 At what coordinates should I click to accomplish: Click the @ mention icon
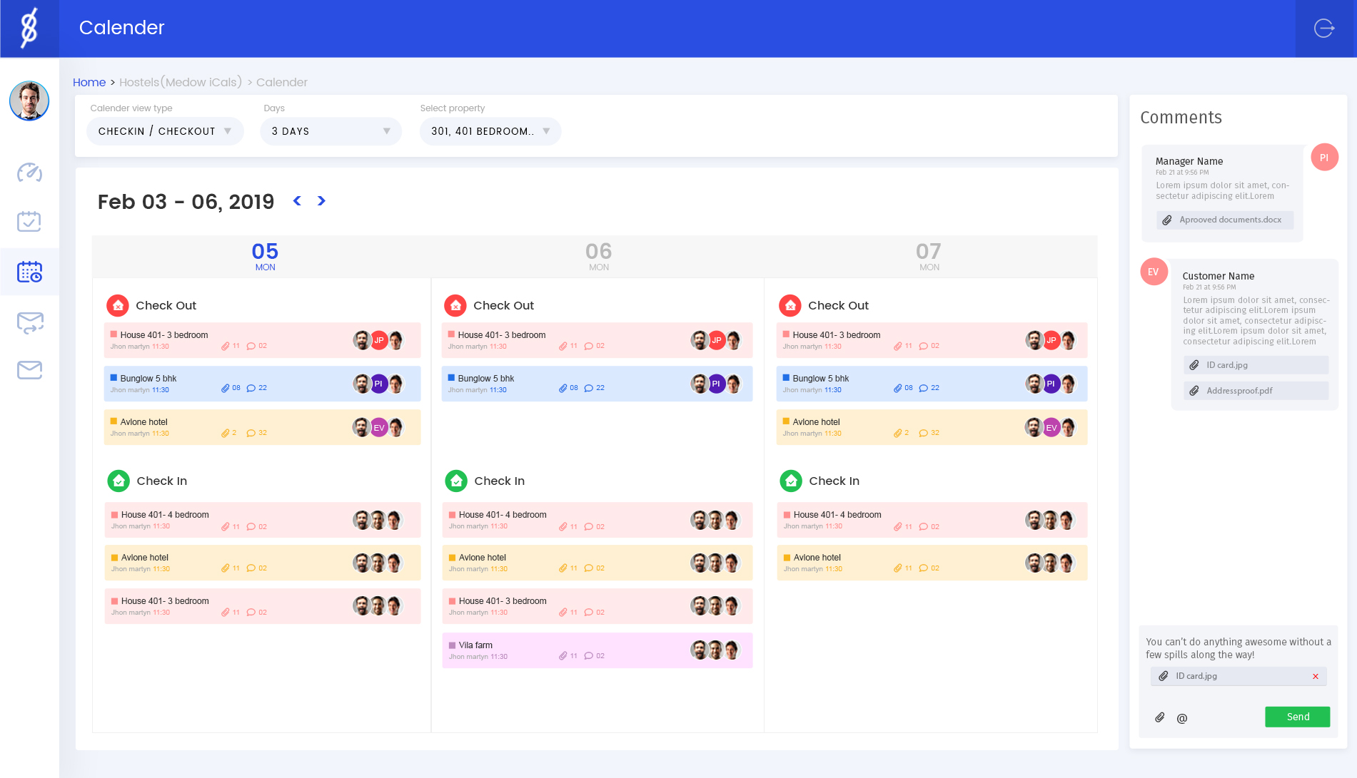coord(1182,718)
